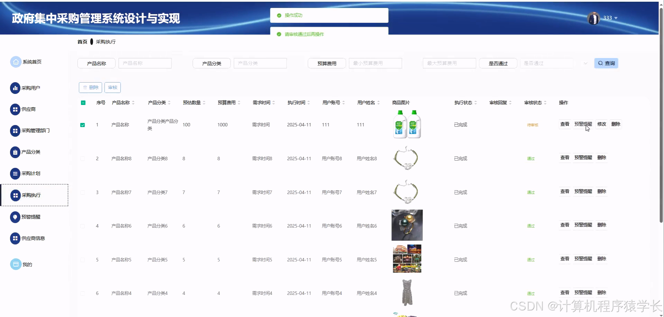Click the 我的 sidebar icon
The height and width of the screenshot is (317, 664).
15,264
